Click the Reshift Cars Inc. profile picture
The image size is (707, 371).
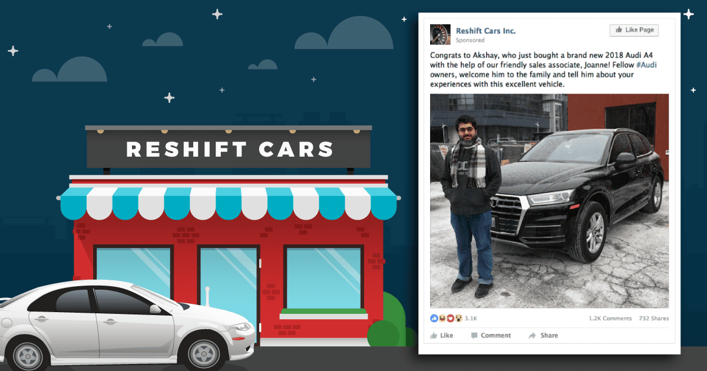coord(441,34)
